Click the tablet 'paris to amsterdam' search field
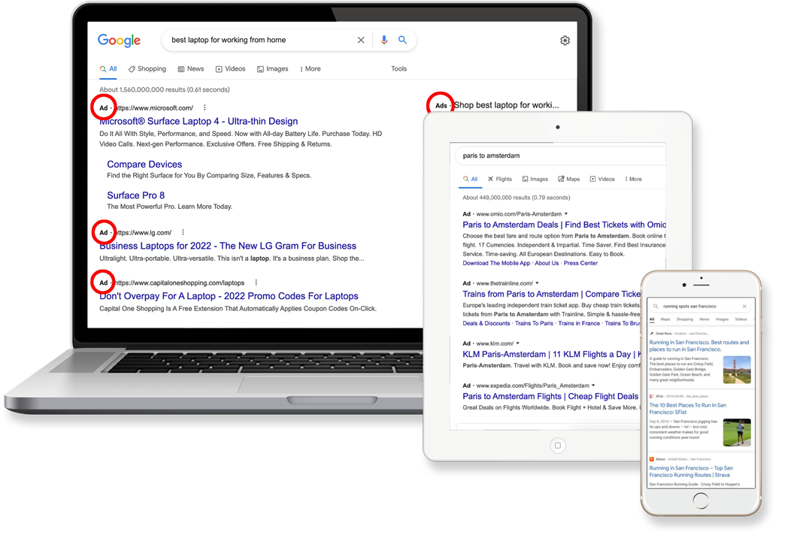The image size is (812, 544). (x=560, y=156)
